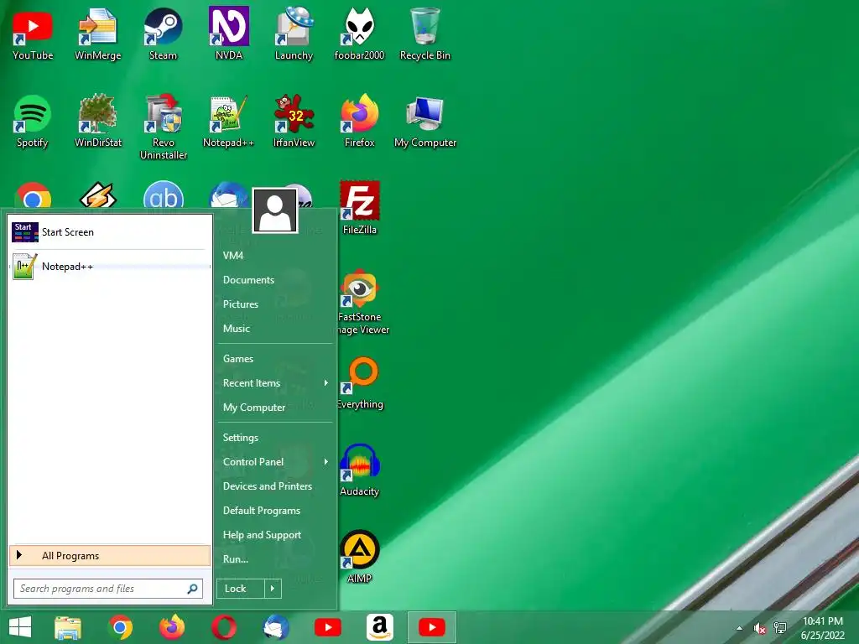Open the Recycle Bin
This screenshot has height=644, width=859.
click(424, 34)
